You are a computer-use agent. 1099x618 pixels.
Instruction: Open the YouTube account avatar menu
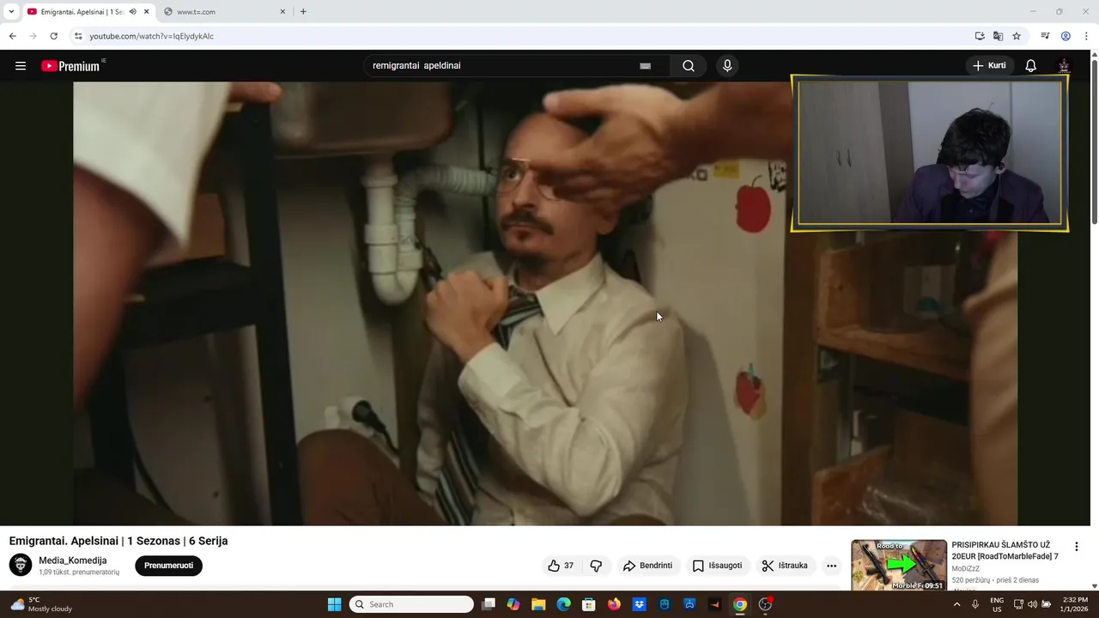(1064, 66)
